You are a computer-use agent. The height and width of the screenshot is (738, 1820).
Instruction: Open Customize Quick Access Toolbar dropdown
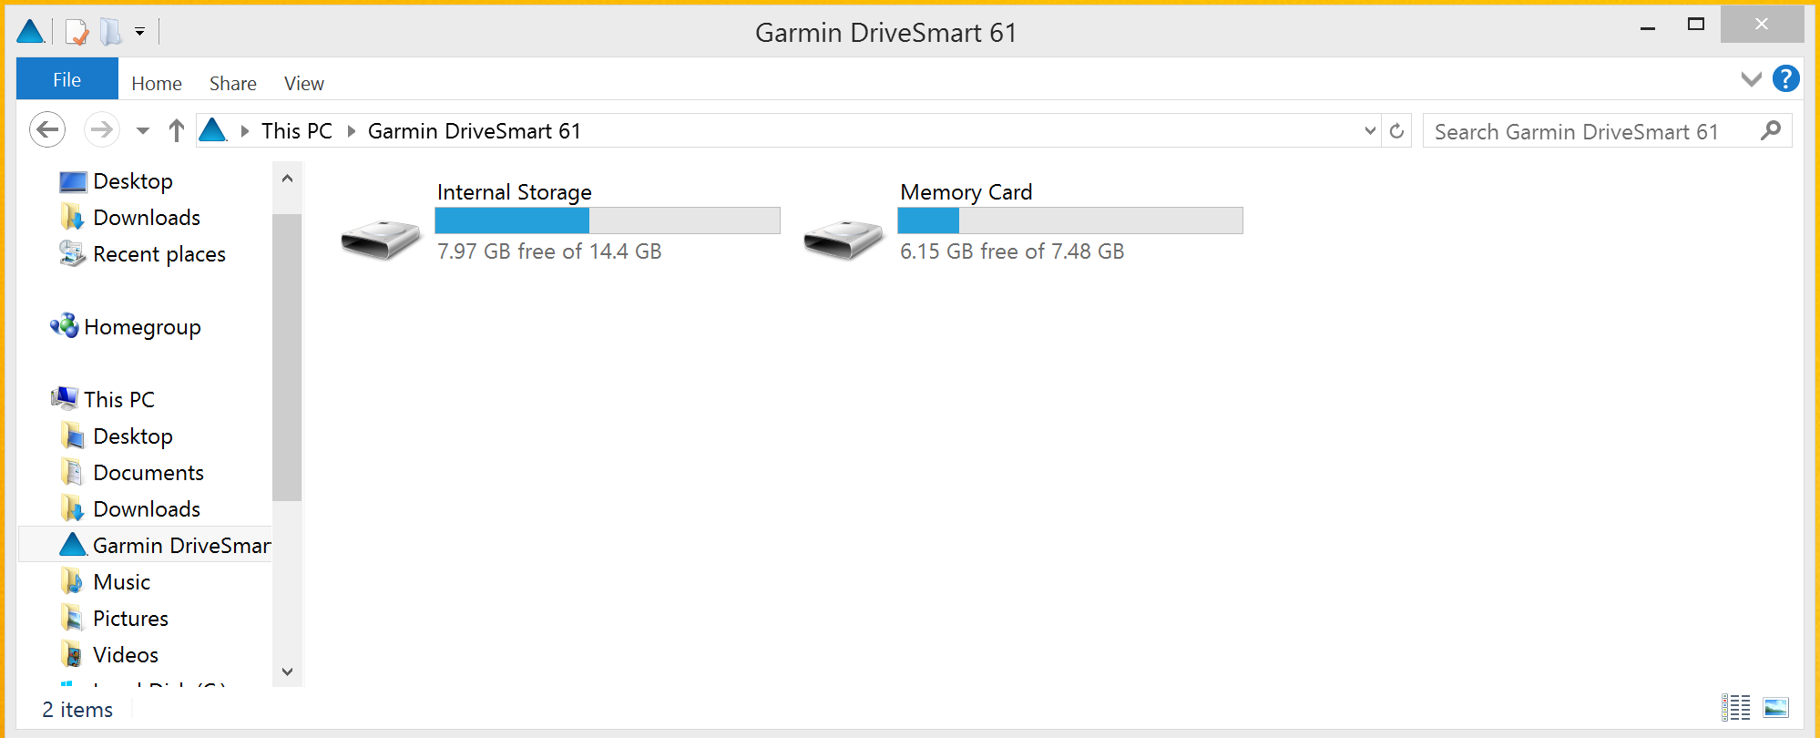coord(139,32)
